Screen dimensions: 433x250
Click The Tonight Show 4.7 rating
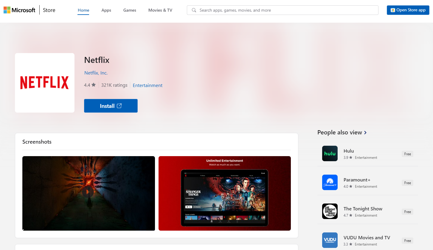click(x=348, y=215)
